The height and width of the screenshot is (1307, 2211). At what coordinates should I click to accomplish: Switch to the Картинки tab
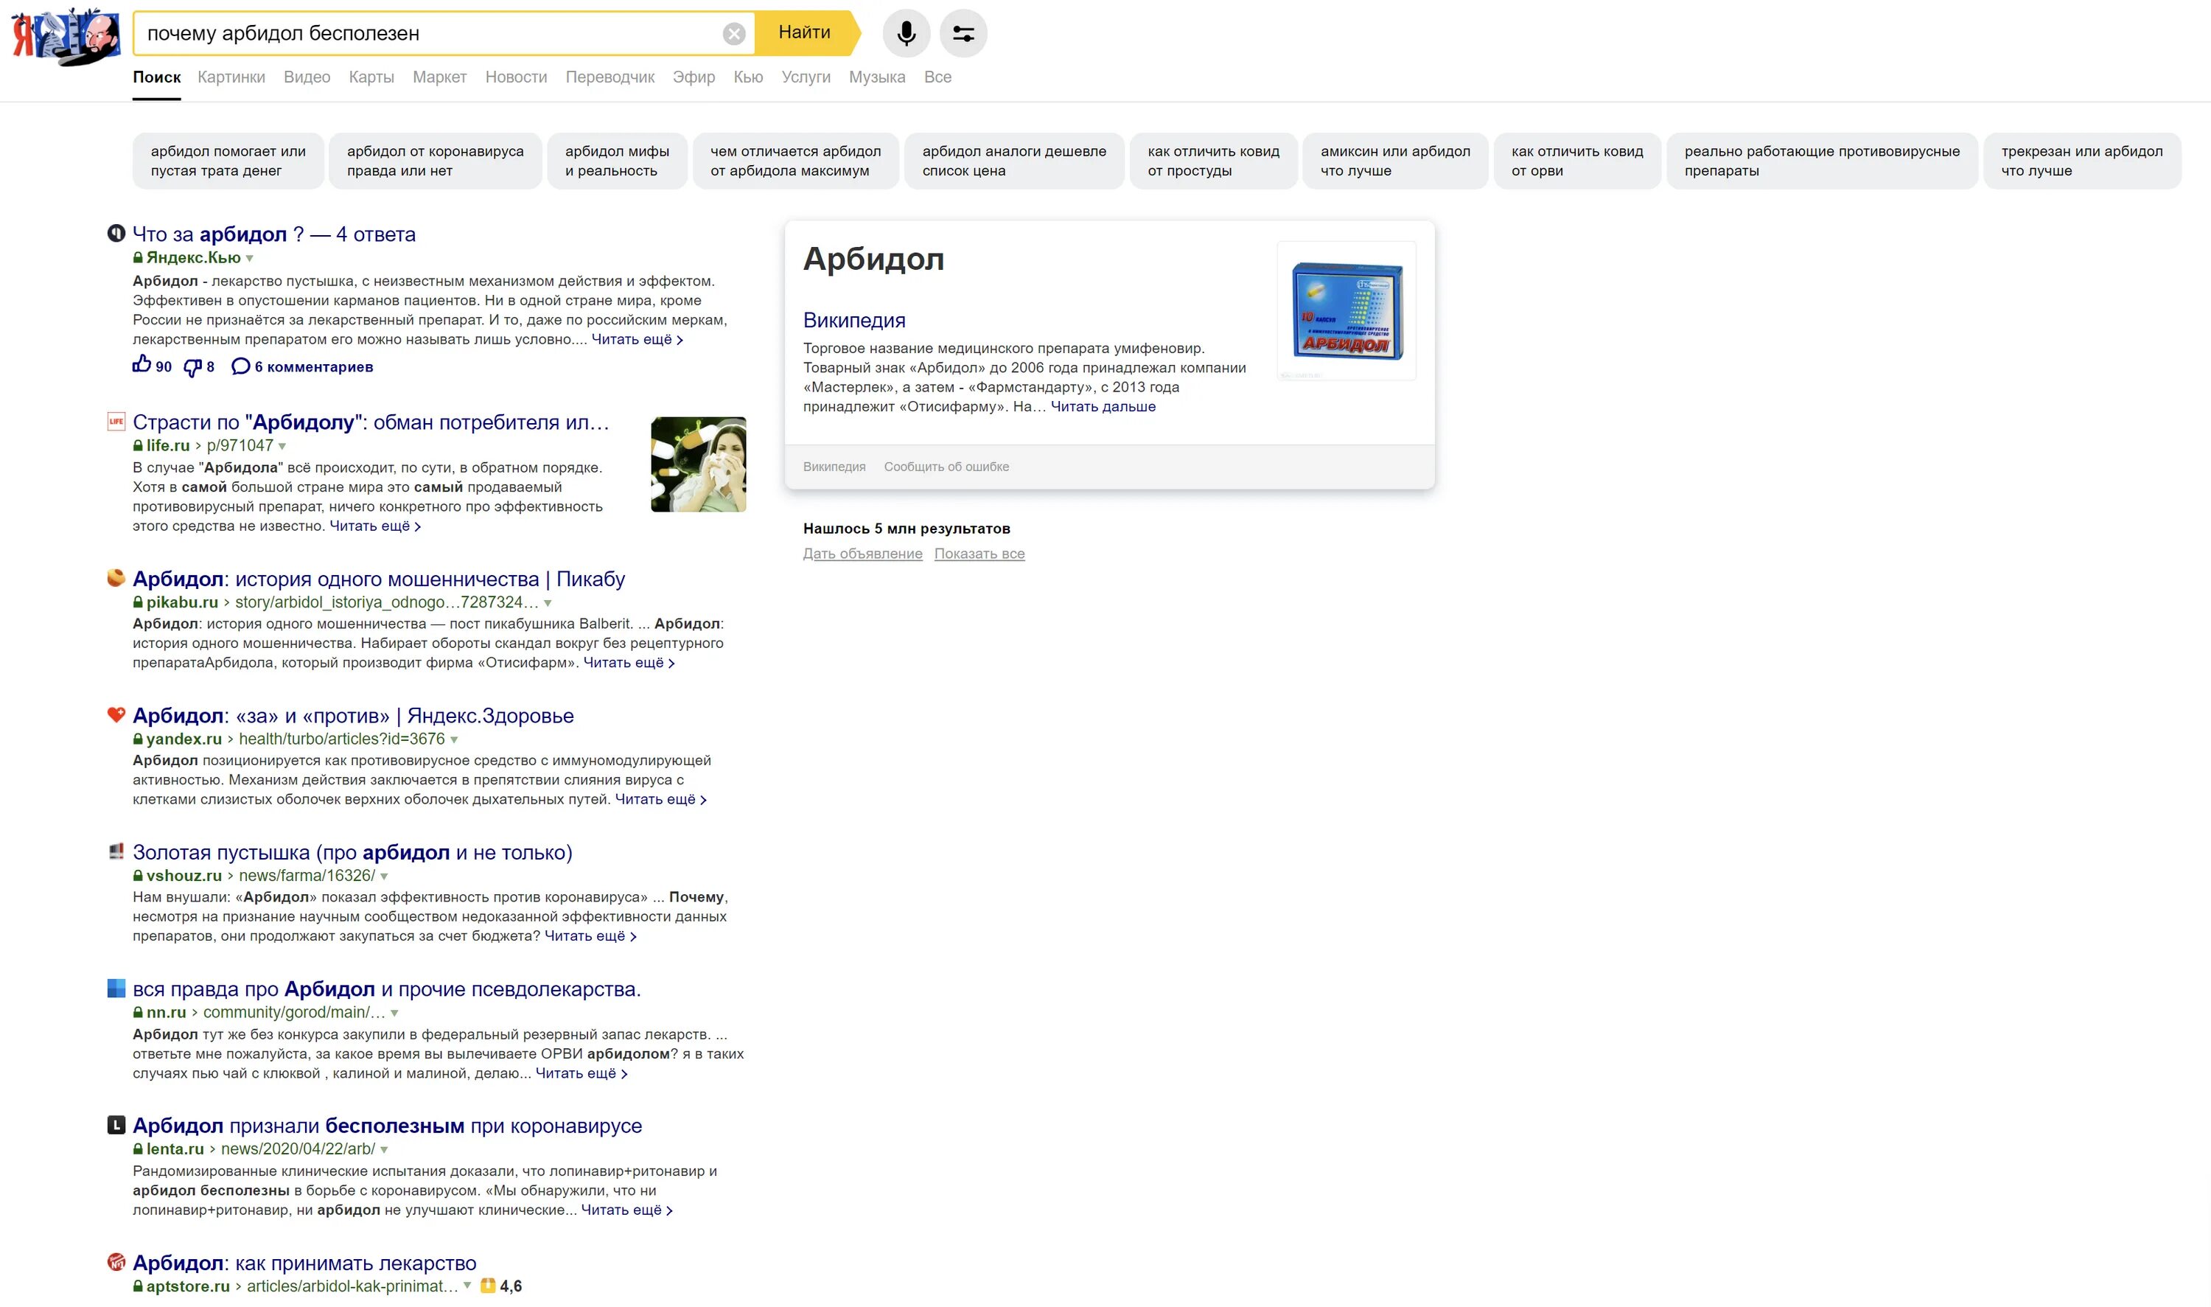tap(231, 77)
